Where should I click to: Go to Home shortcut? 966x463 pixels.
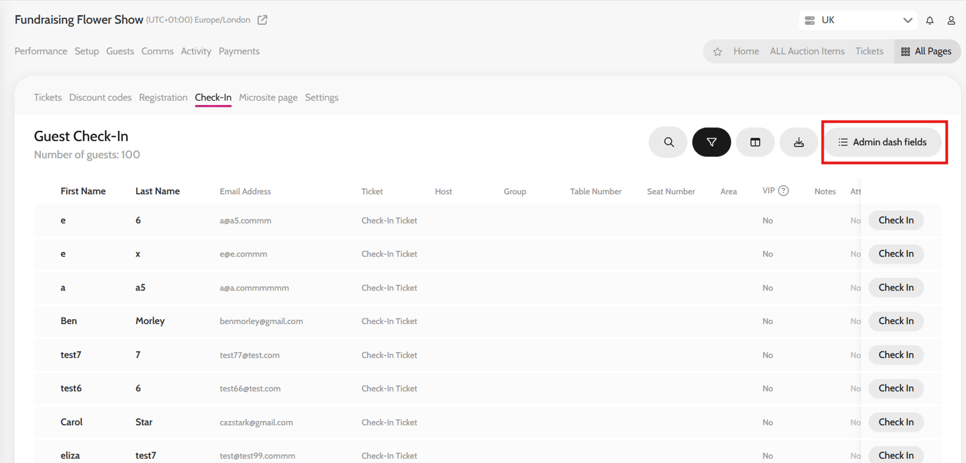pyautogui.click(x=746, y=51)
